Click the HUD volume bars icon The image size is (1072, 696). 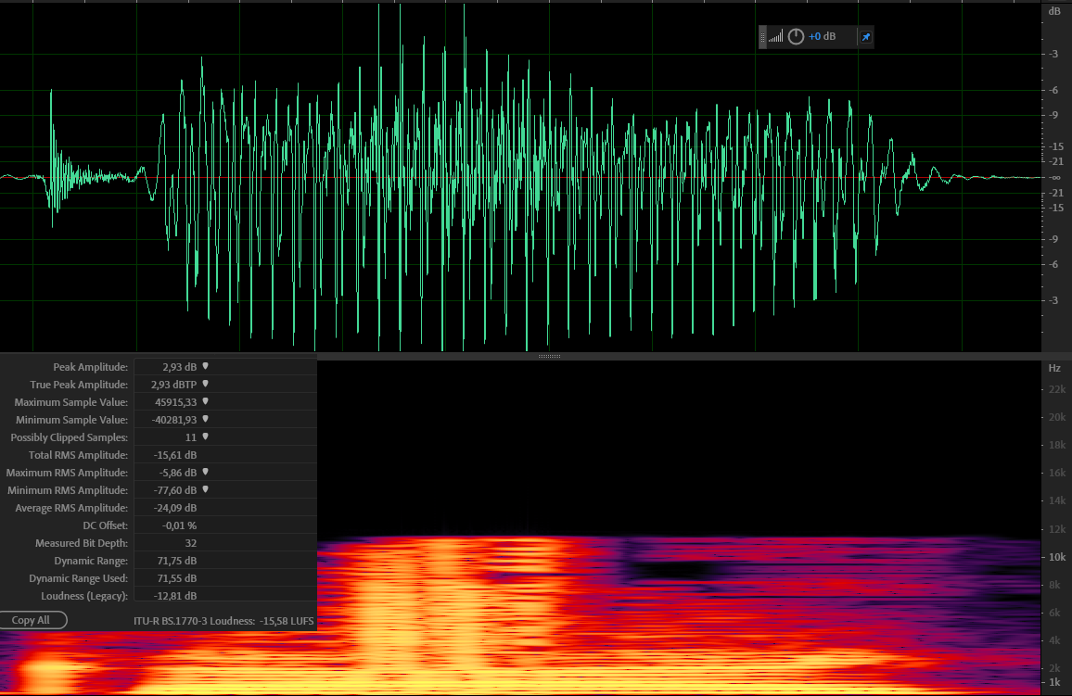[x=775, y=37]
